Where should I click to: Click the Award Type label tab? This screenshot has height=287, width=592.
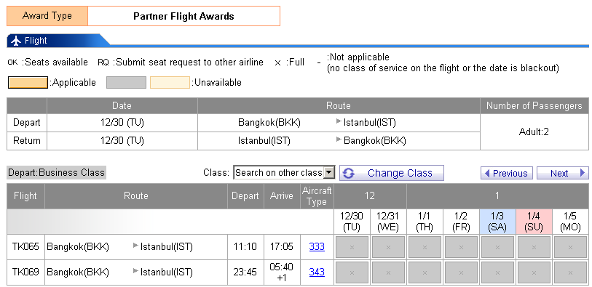pyautogui.click(x=47, y=16)
